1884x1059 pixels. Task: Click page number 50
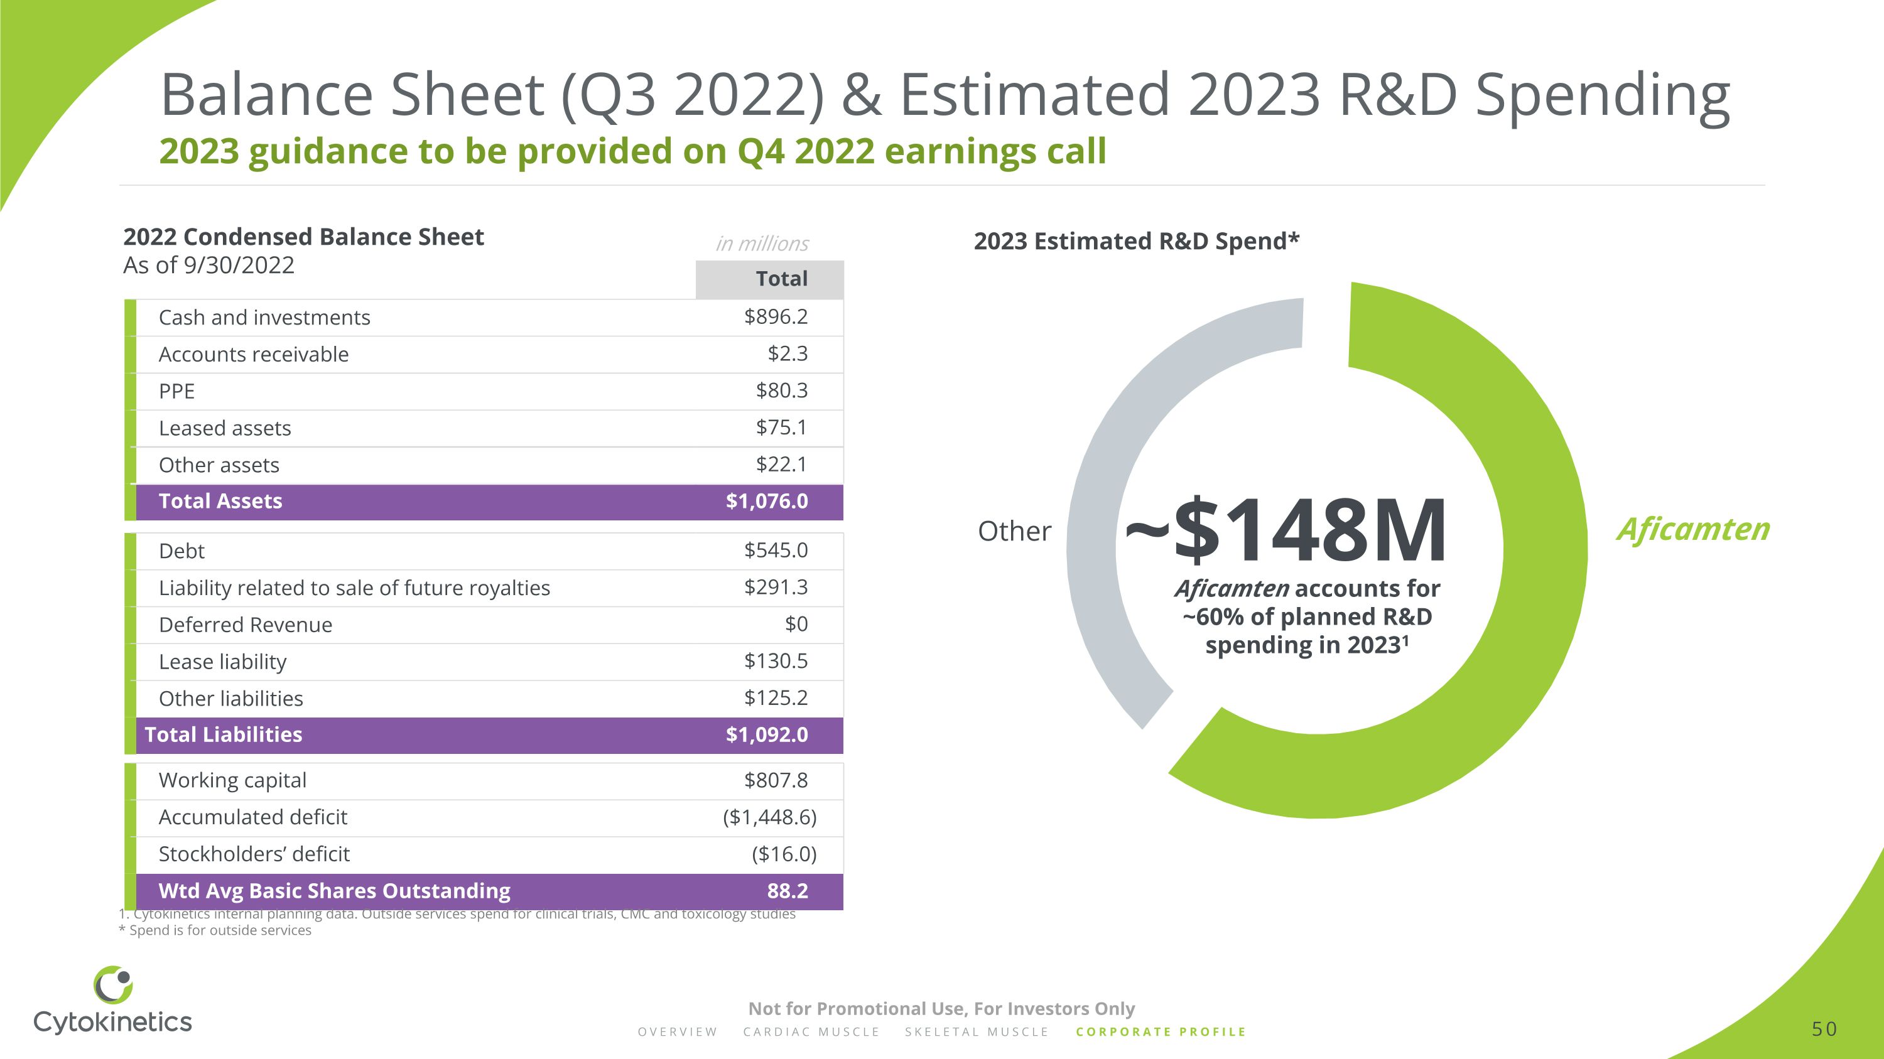tap(1824, 1029)
